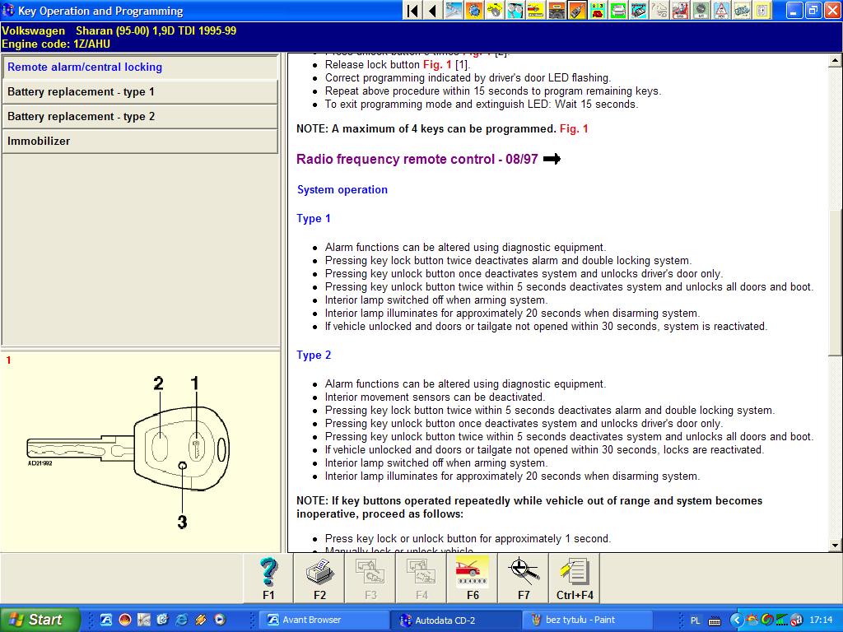Open the yellow wheel/tyre toolbar icon
Image resolution: width=843 pixels, height=632 pixels.
[495, 10]
